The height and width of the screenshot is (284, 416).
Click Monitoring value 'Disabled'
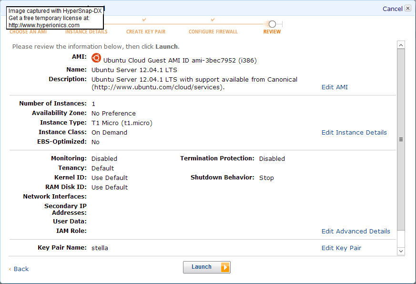[x=104, y=158]
